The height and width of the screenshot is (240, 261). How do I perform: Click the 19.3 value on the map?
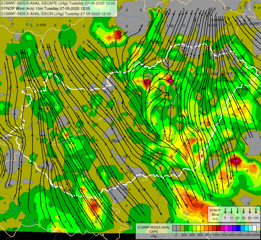coord(229,73)
